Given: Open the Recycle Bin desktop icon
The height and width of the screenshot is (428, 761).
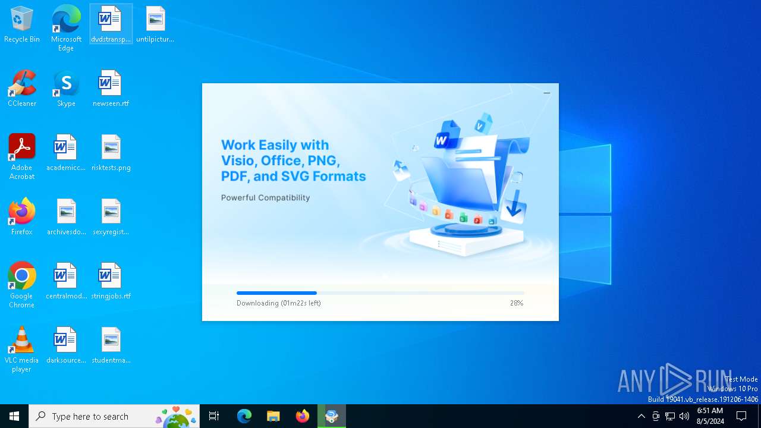Looking at the screenshot, I should [x=22, y=25].
